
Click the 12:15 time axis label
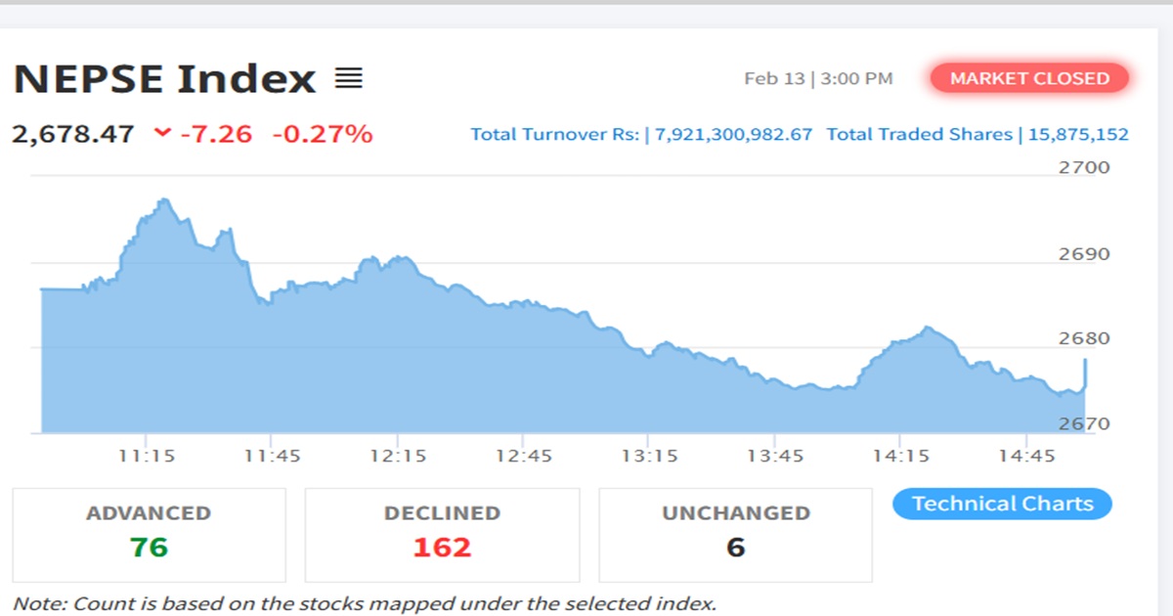coord(398,456)
